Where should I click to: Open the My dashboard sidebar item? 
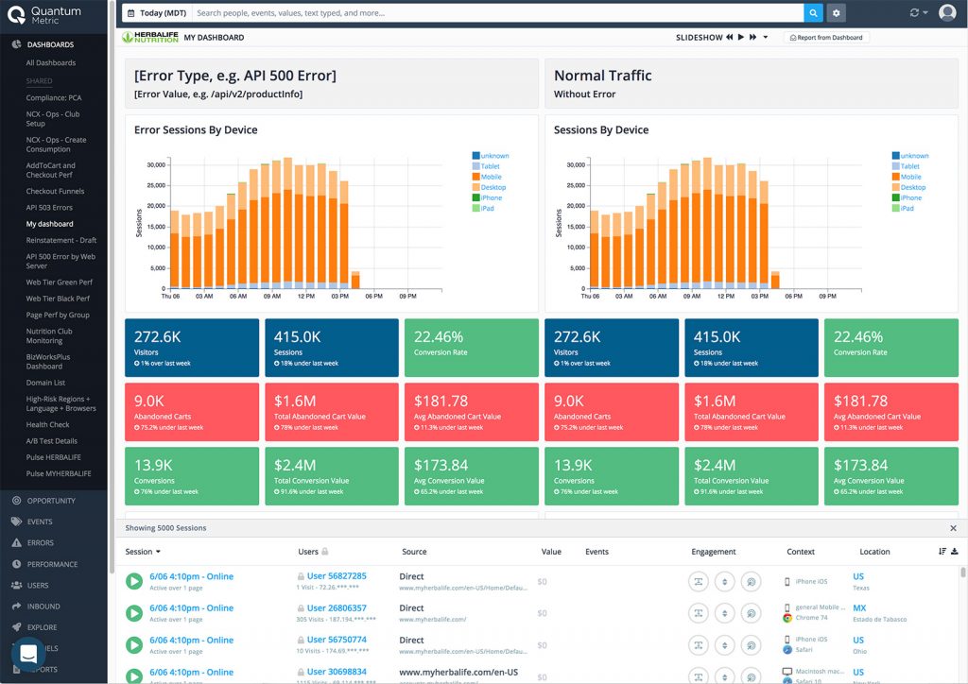tap(49, 224)
